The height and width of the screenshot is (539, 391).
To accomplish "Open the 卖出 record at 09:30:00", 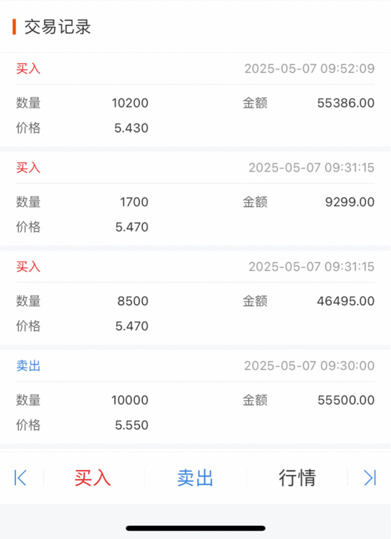I will pyautogui.click(x=195, y=396).
